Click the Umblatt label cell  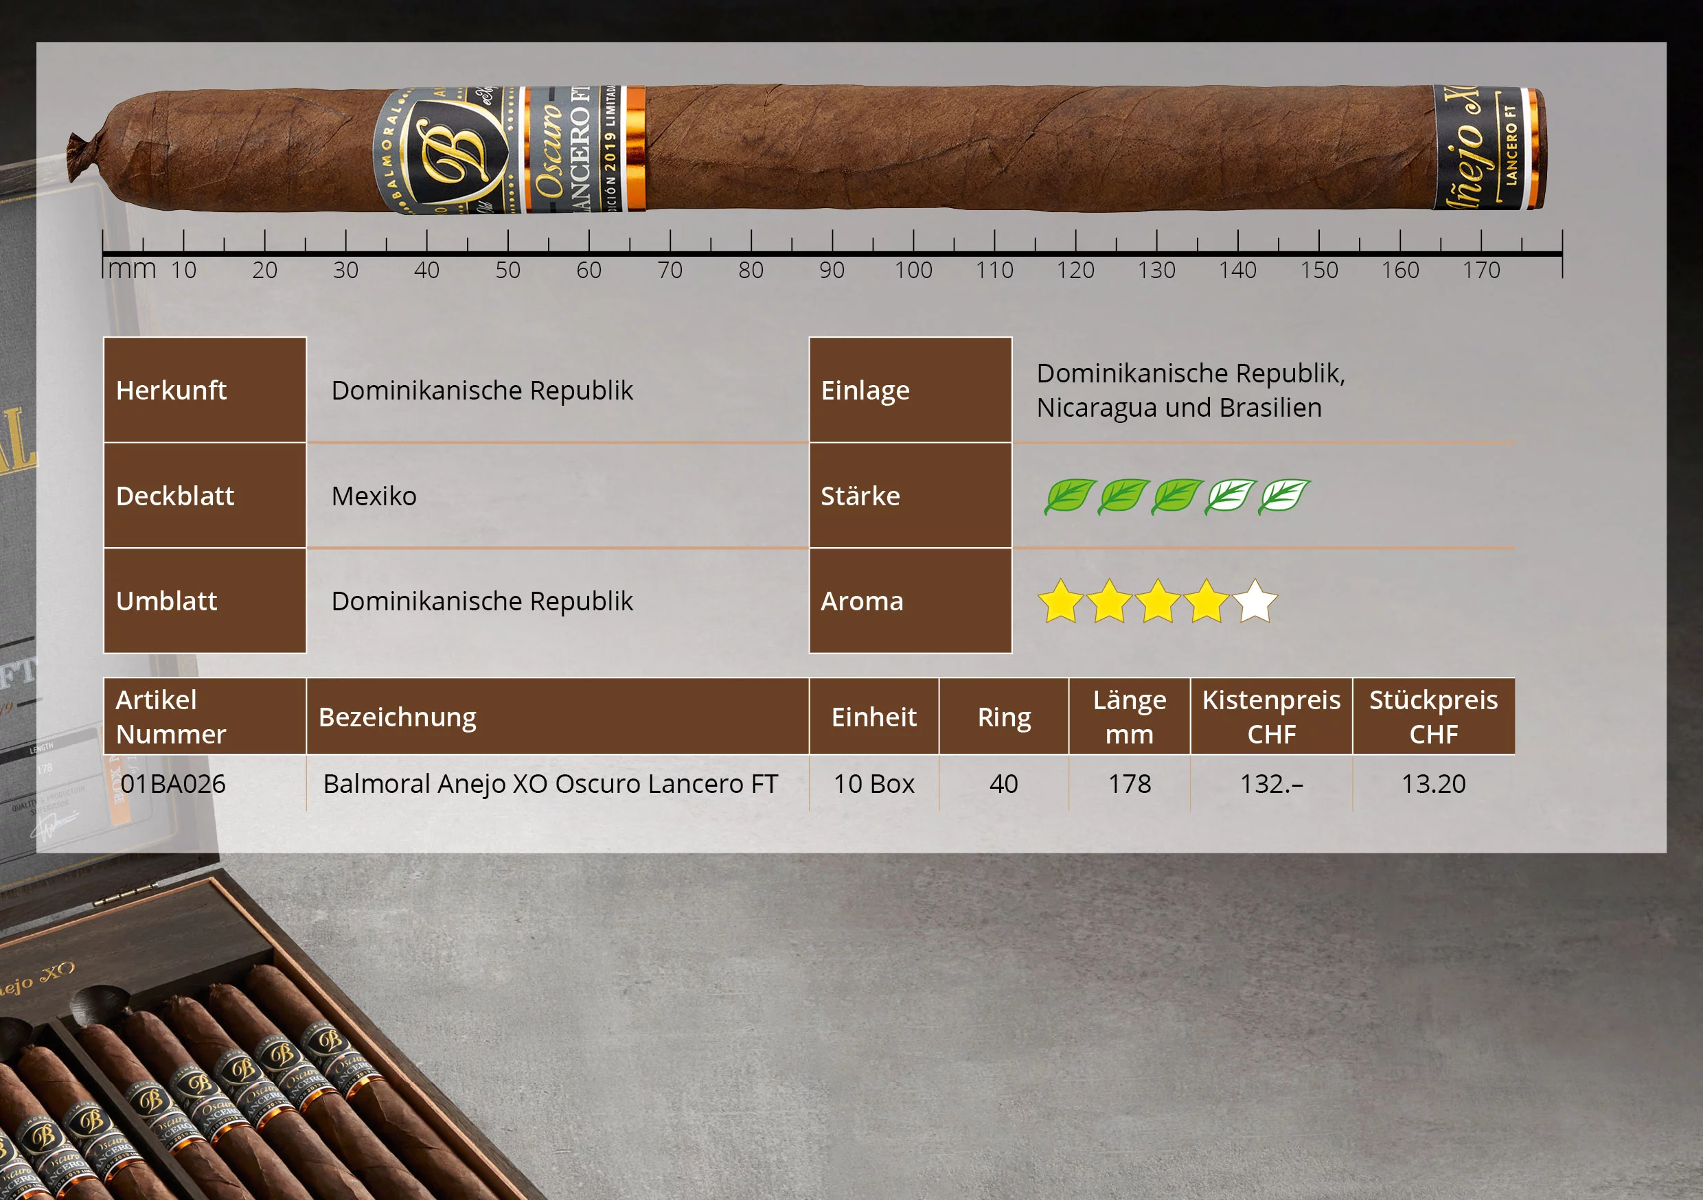[205, 601]
